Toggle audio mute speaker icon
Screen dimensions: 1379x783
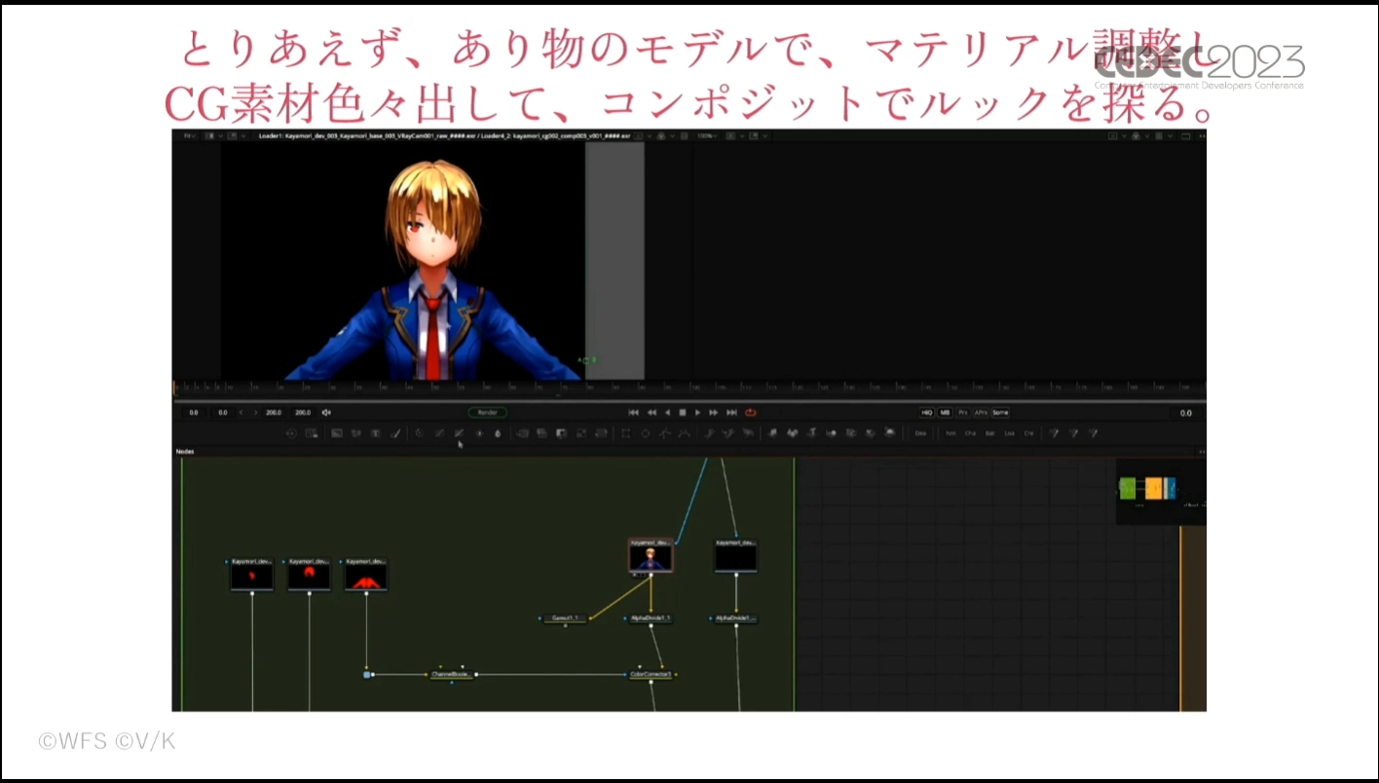click(x=326, y=413)
